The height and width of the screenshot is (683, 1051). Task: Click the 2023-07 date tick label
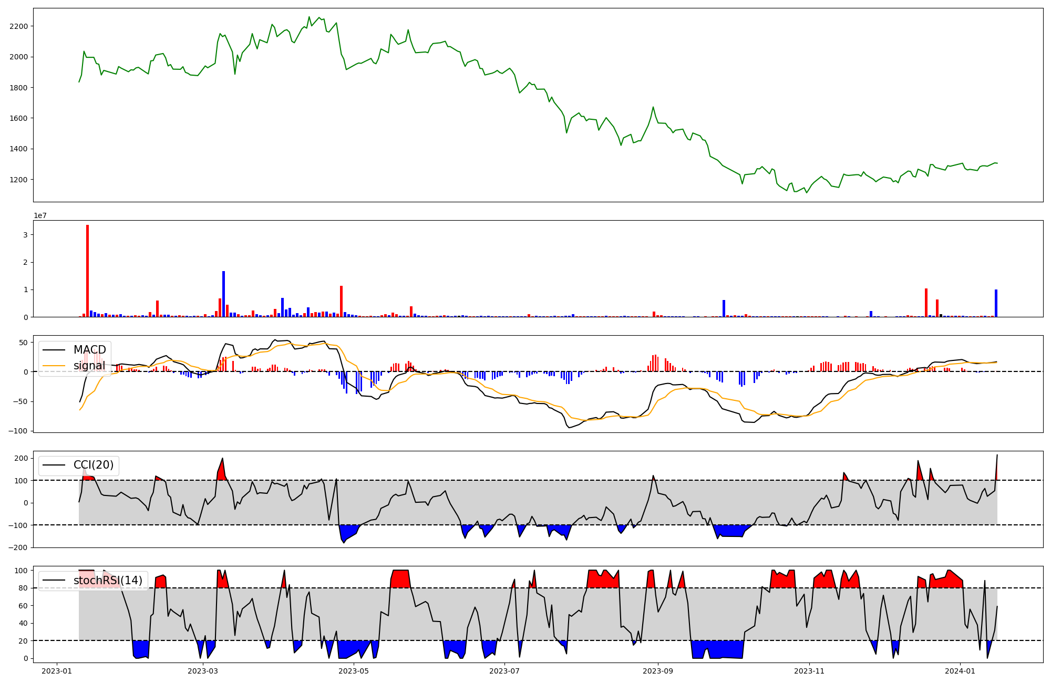[x=504, y=671]
